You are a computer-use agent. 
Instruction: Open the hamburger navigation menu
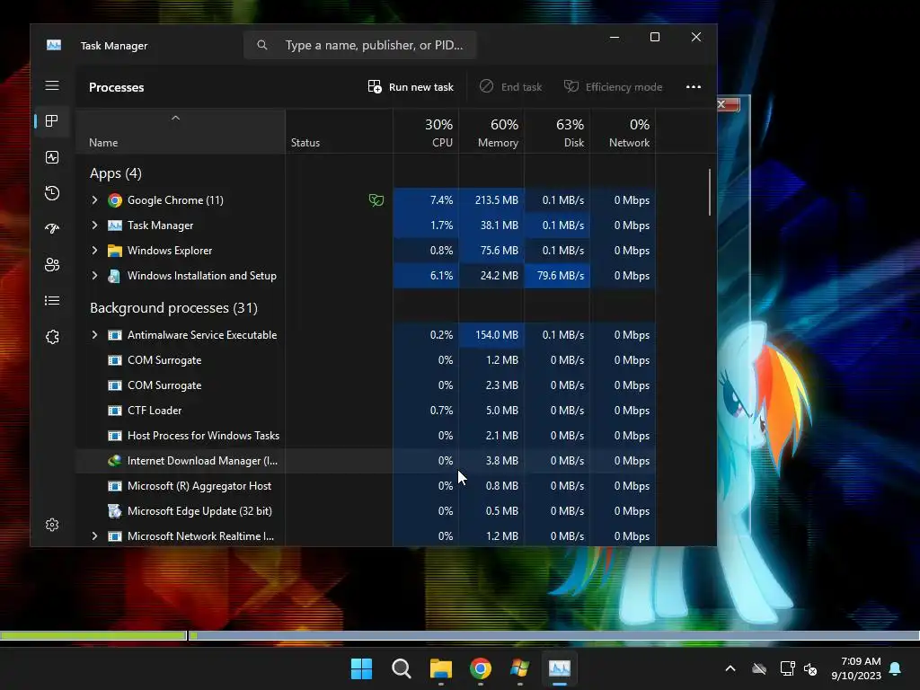coord(51,85)
